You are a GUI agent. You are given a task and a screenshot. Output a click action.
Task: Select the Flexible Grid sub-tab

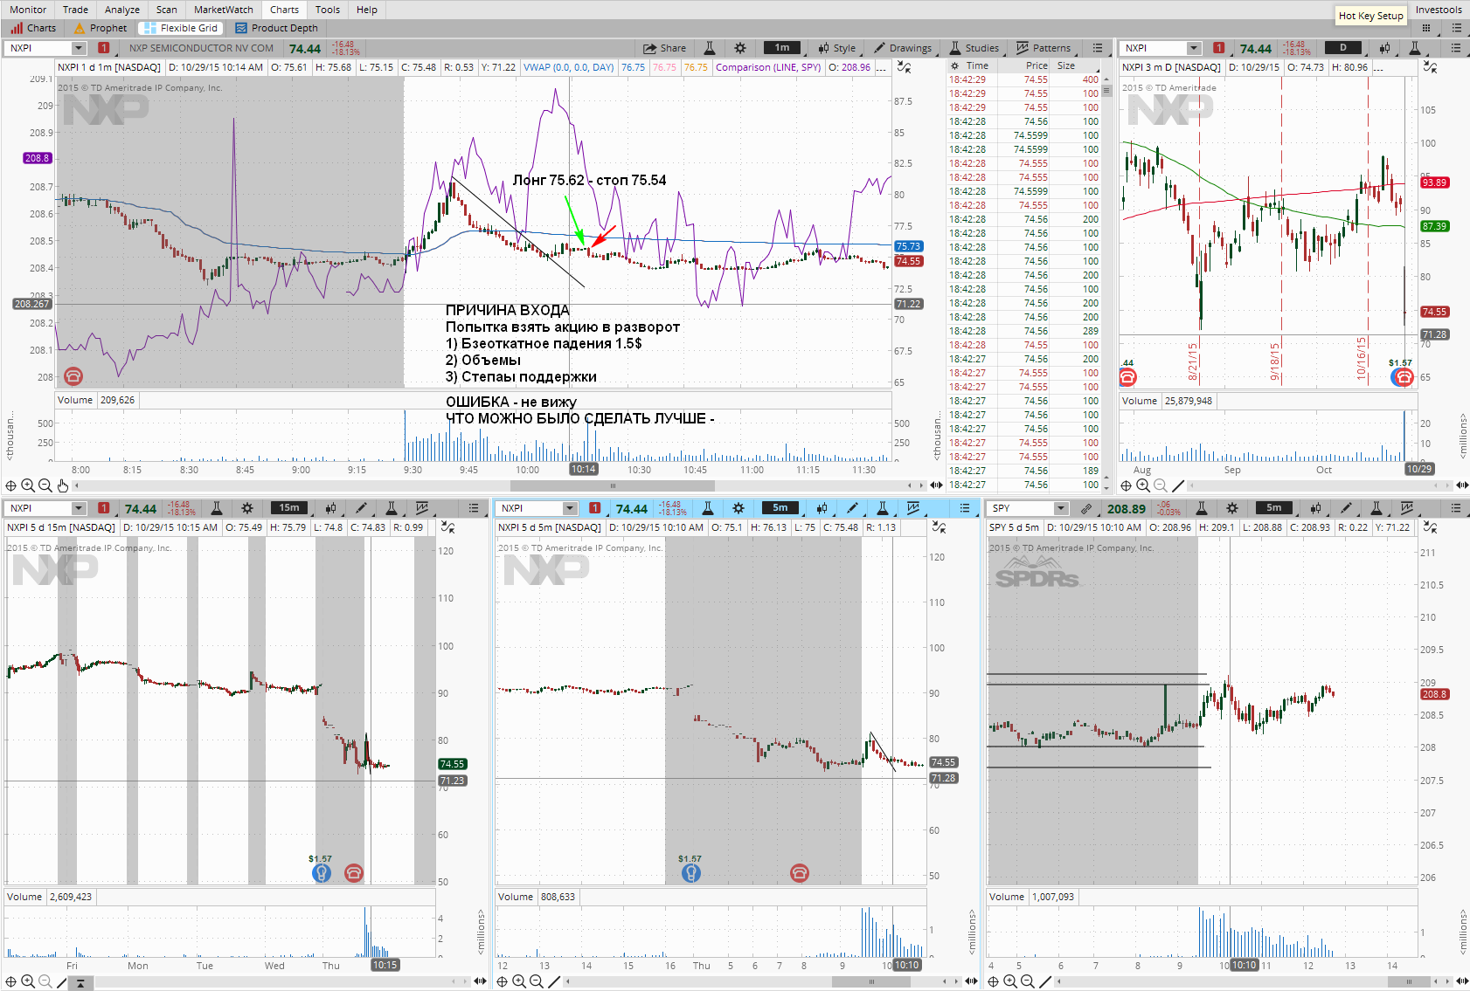tap(181, 28)
